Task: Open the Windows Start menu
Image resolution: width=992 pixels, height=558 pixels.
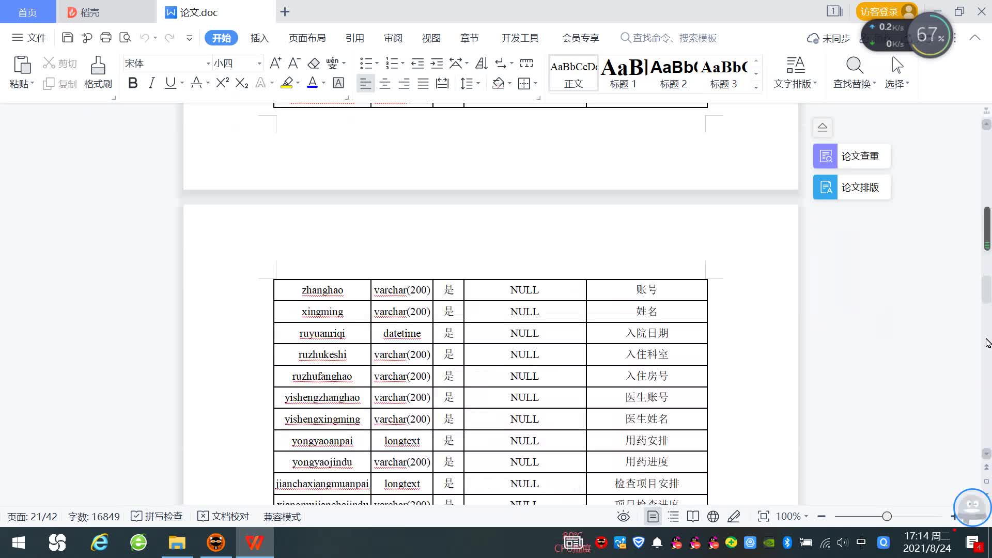Action: tap(19, 542)
